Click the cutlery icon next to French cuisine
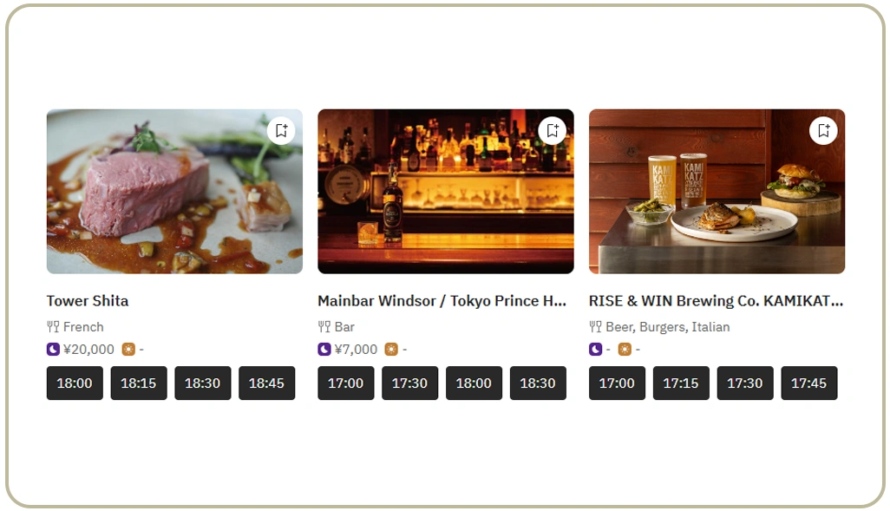The image size is (890, 511). click(53, 327)
